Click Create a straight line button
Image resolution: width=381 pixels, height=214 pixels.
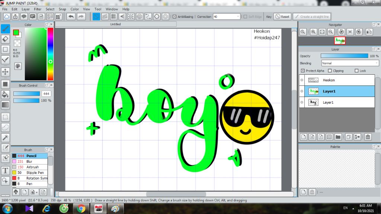click(x=312, y=17)
